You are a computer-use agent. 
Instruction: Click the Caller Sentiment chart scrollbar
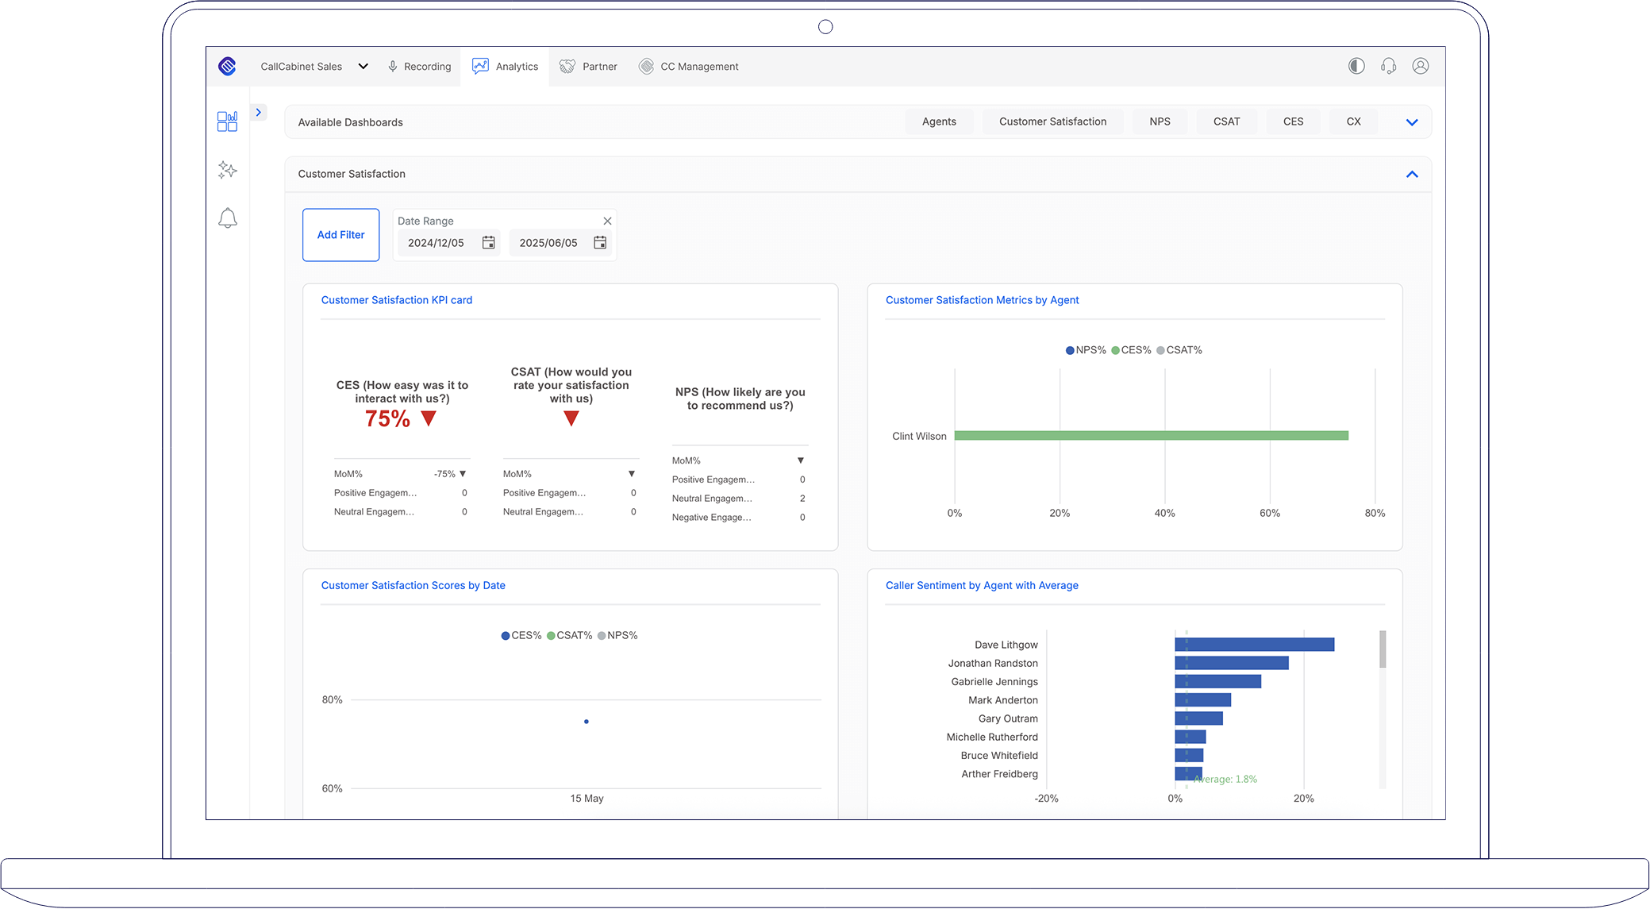[1383, 650]
